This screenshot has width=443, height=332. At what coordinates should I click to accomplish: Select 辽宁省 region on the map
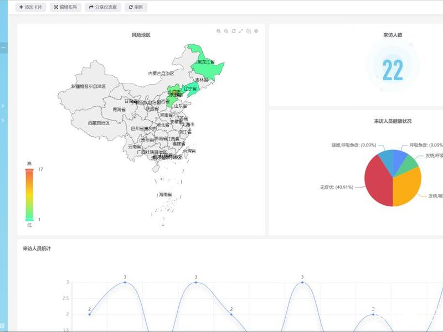coord(190,89)
